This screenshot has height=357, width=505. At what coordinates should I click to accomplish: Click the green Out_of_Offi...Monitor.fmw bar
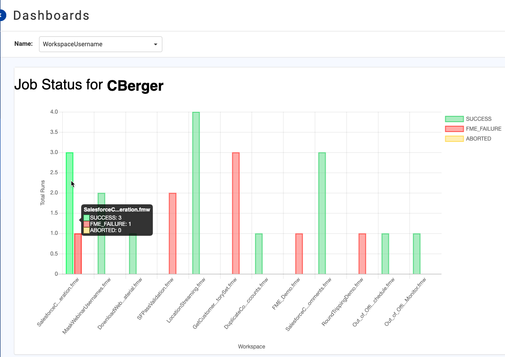click(417, 254)
